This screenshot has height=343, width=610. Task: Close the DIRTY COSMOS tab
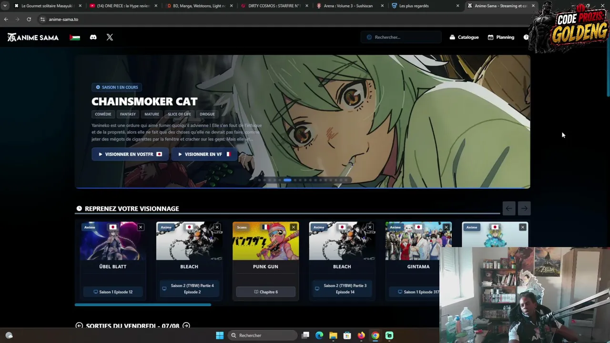(307, 6)
